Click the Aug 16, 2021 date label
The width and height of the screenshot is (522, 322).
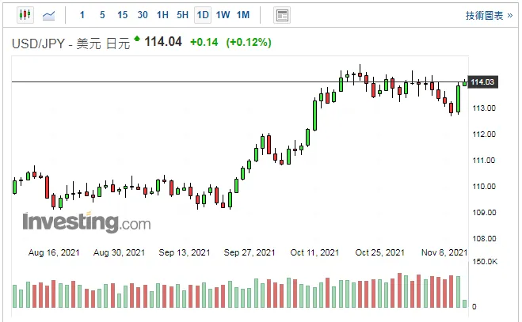(54, 252)
